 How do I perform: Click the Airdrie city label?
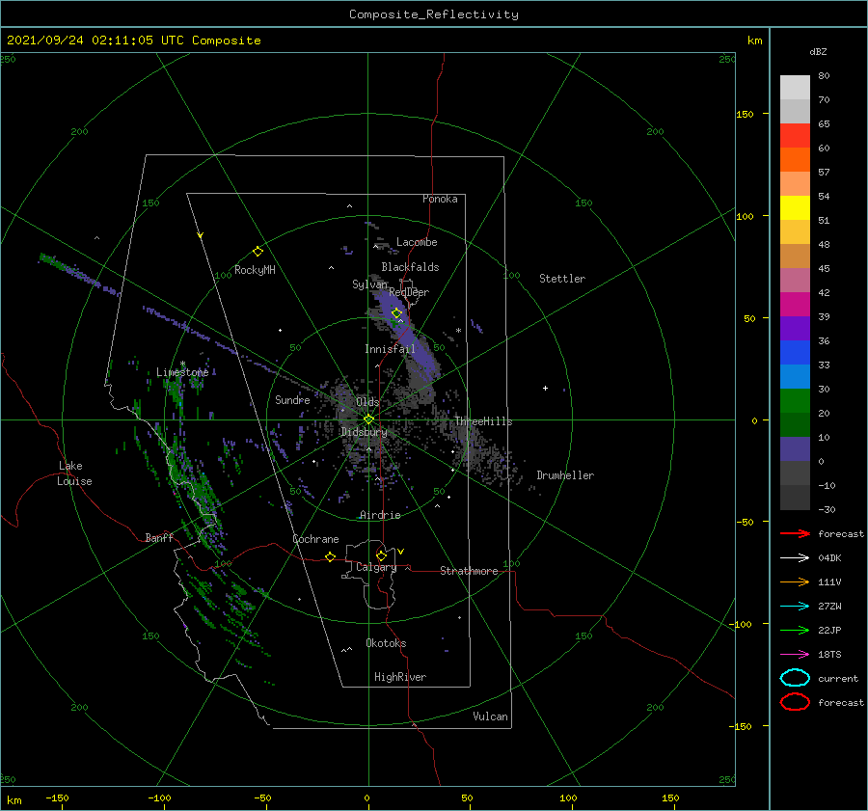[x=380, y=515]
